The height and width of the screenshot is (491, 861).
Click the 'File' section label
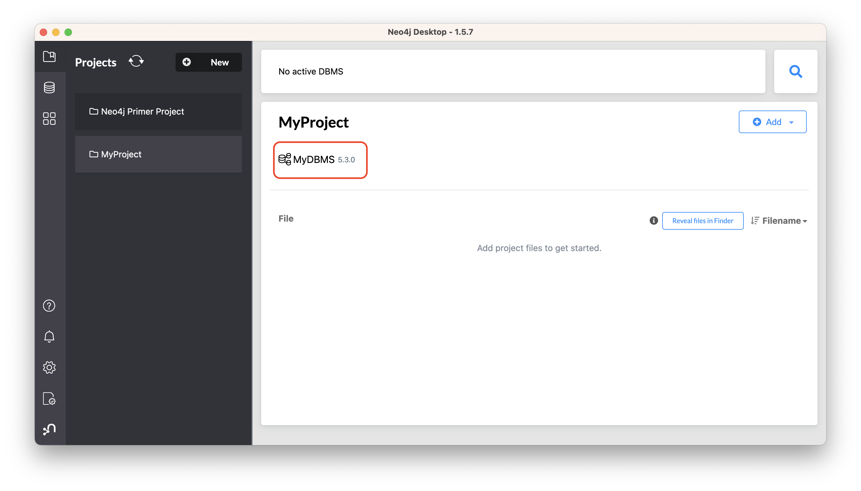tap(286, 218)
